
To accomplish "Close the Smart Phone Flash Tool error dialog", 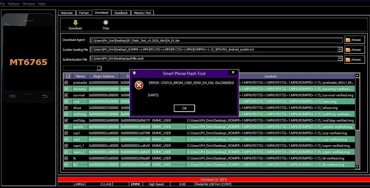I will (233, 72).
